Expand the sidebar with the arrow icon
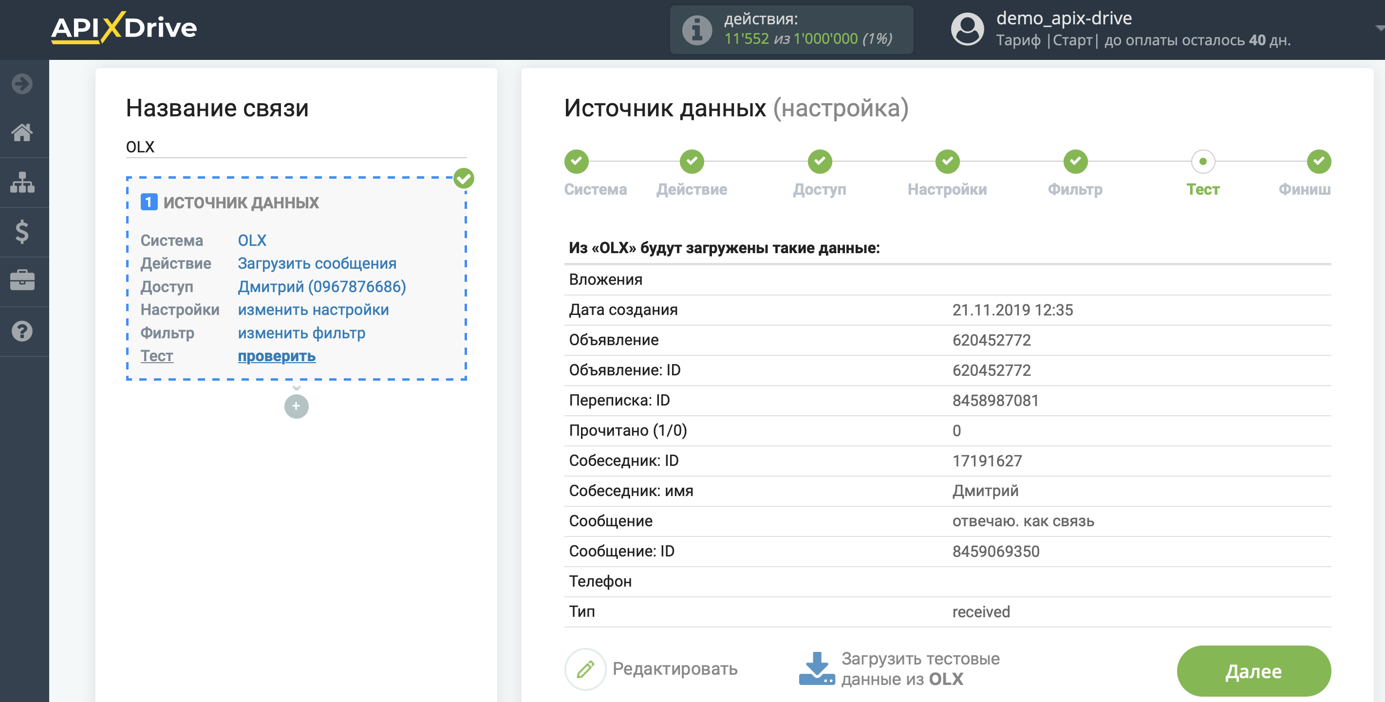Viewport: 1385px width, 702px height. (22, 83)
